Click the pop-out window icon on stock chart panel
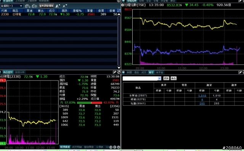This screenshot has height=151, width=244. [119, 72]
